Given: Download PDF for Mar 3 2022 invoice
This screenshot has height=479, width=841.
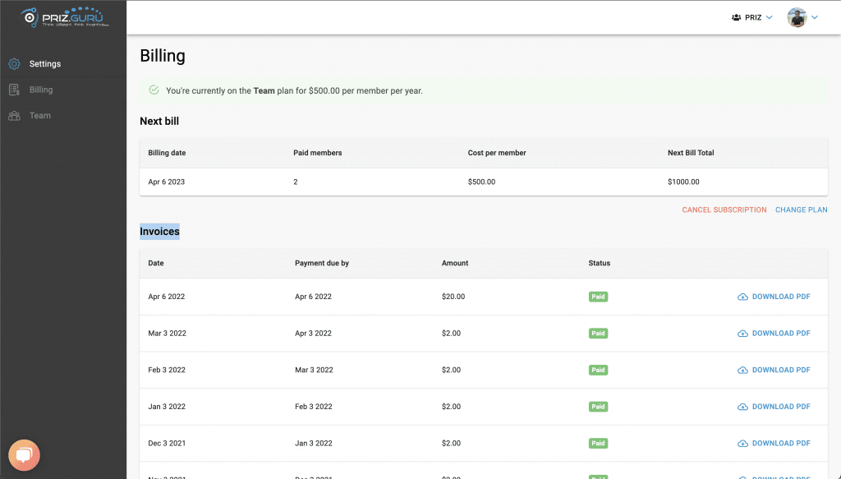Looking at the screenshot, I should click(780, 334).
